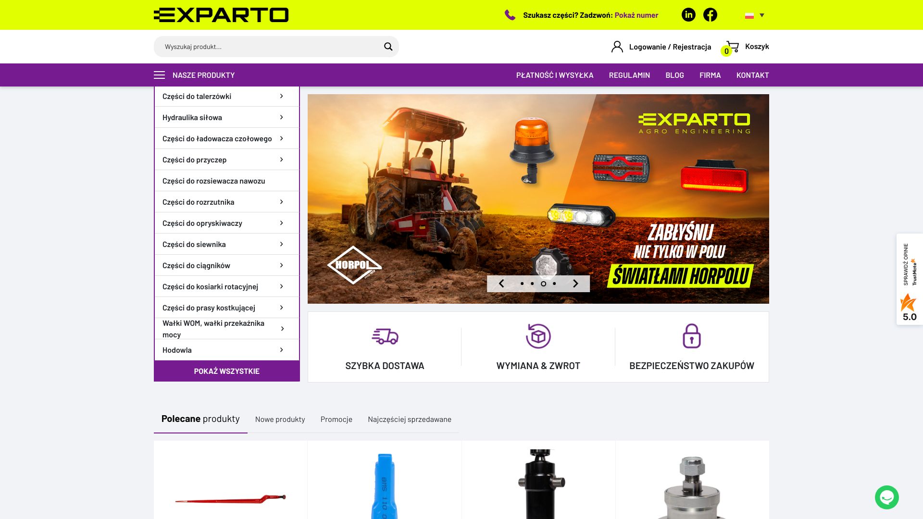Open Części do talerzówki category text
This screenshot has height=519, width=923.
tap(197, 96)
